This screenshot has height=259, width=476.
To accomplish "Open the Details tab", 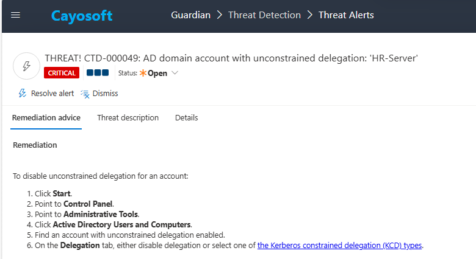I will coord(186,118).
